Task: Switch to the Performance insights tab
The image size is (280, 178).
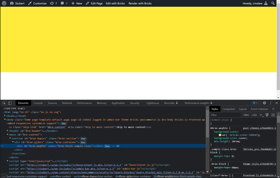Action: (198, 103)
